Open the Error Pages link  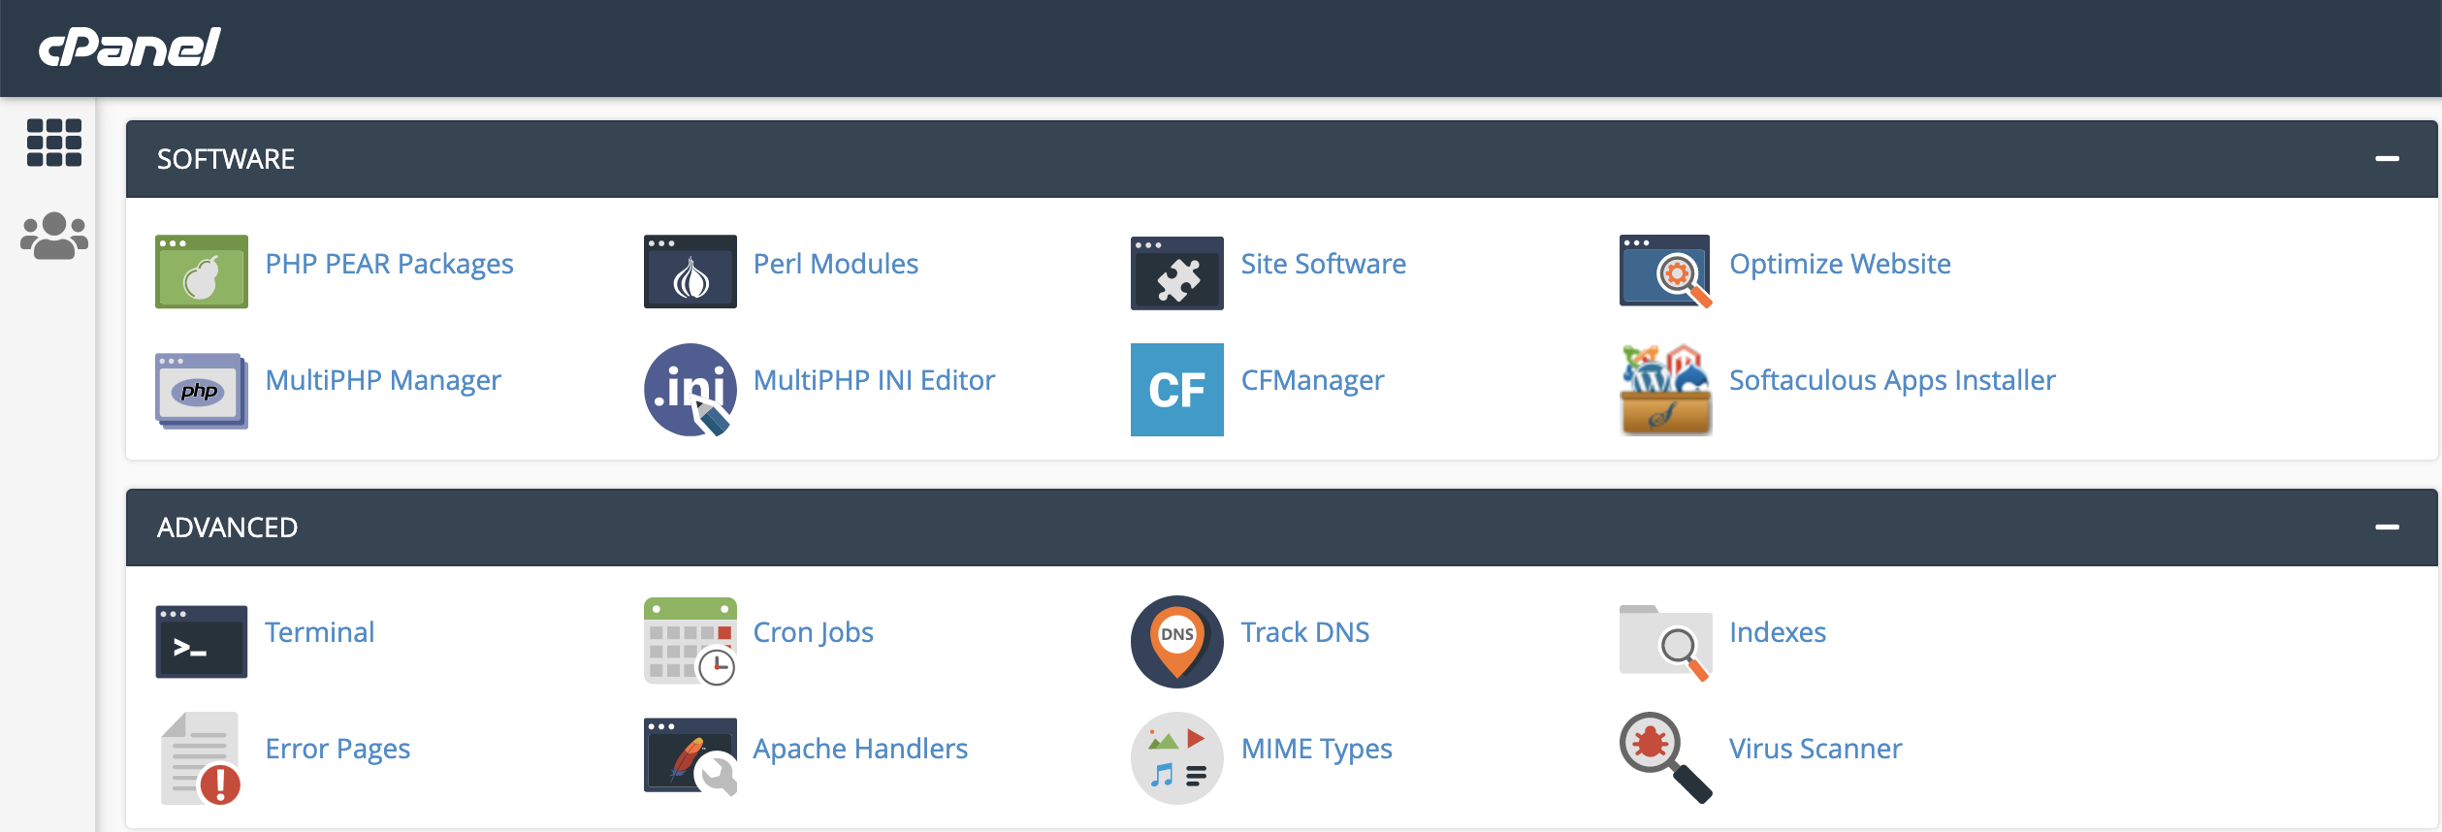tap(337, 749)
